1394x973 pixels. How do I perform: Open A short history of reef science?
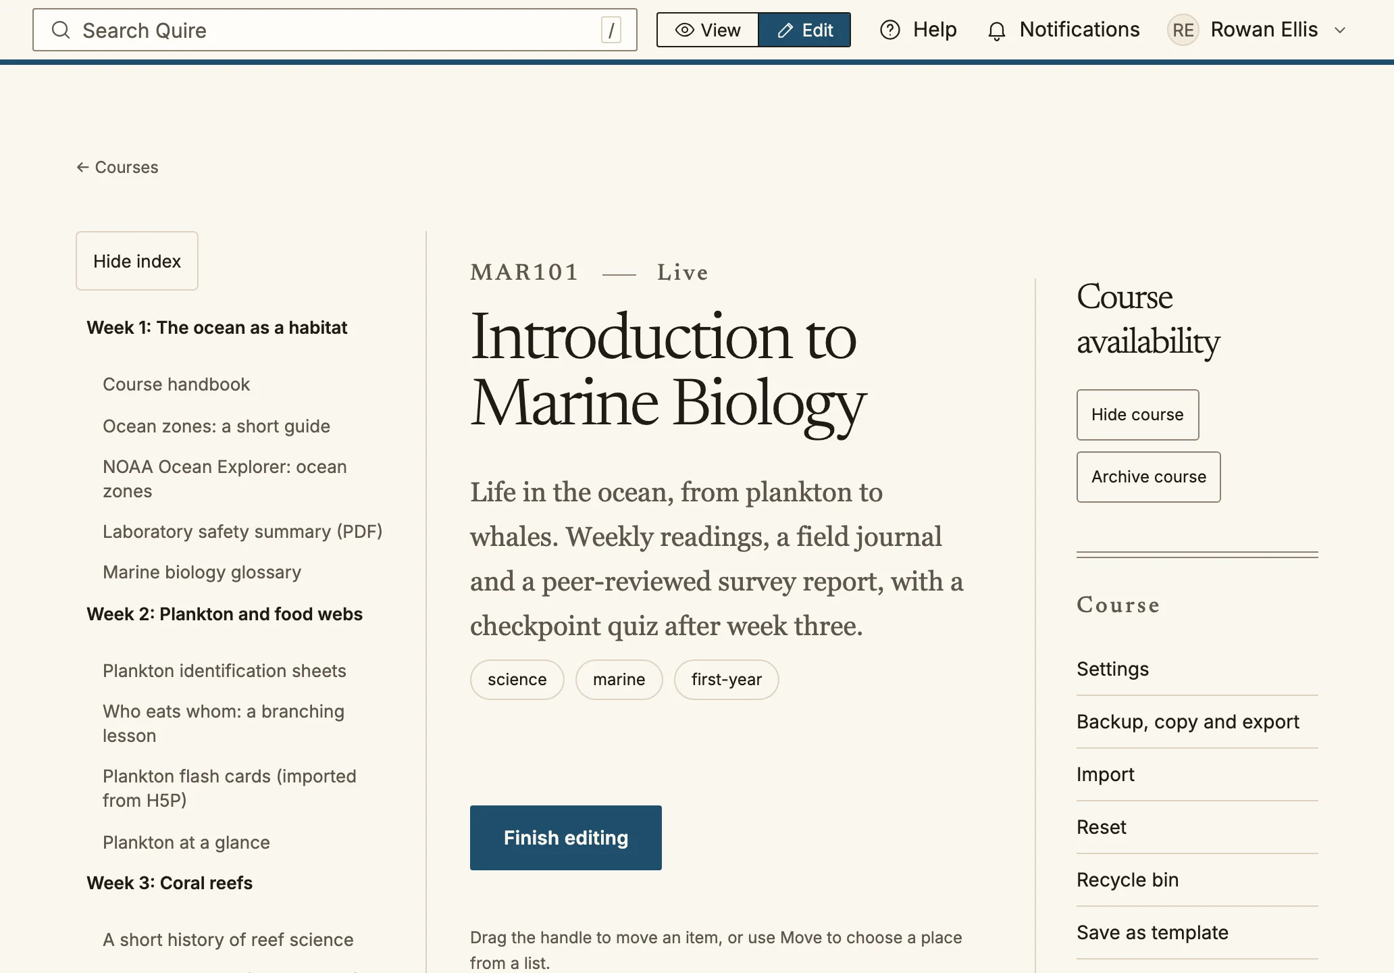tap(228, 940)
